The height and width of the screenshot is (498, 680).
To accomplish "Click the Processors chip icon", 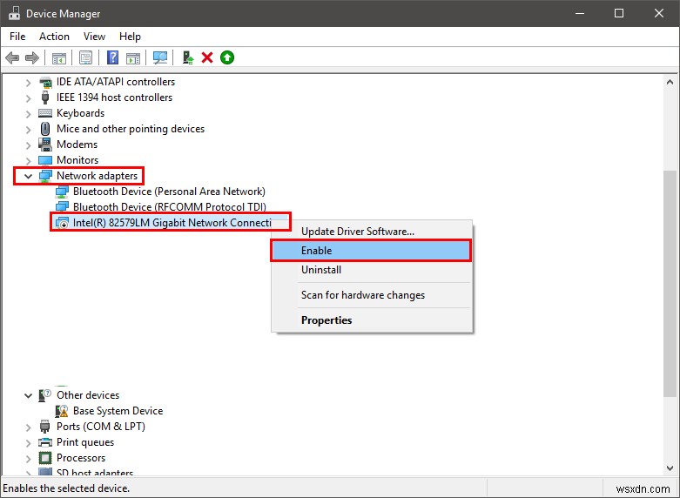I will (45, 458).
